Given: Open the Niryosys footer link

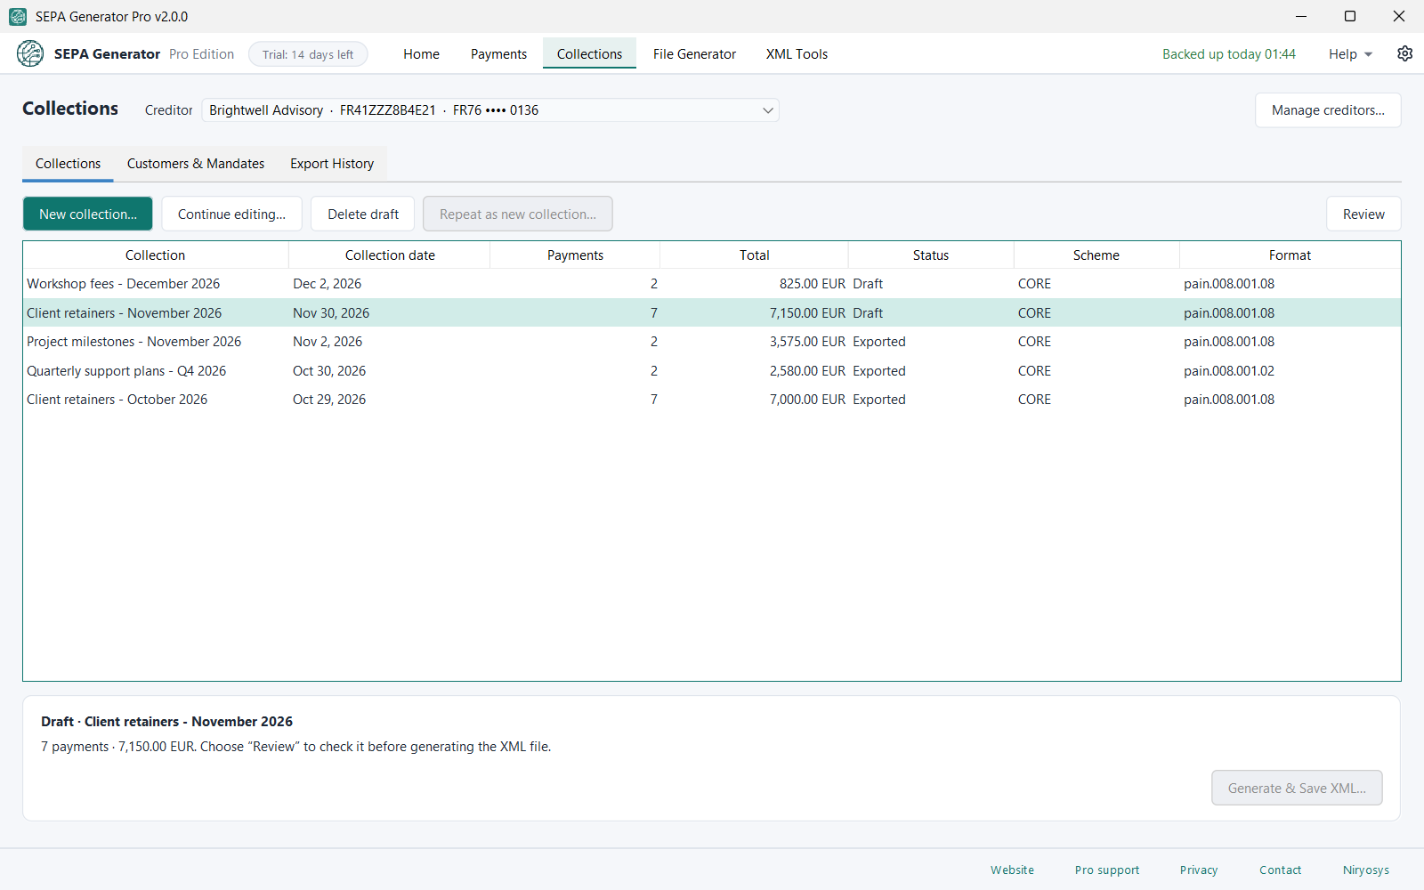Looking at the screenshot, I should click(1366, 870).
